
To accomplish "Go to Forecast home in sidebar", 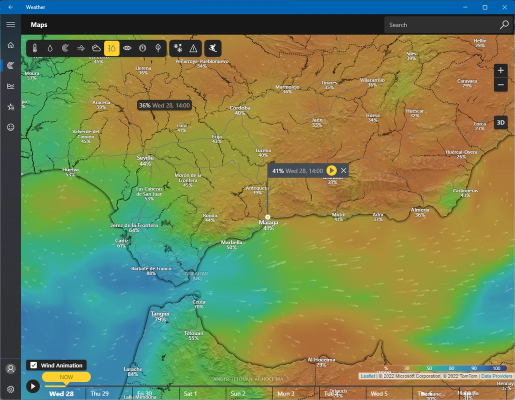I will [10, 45].
